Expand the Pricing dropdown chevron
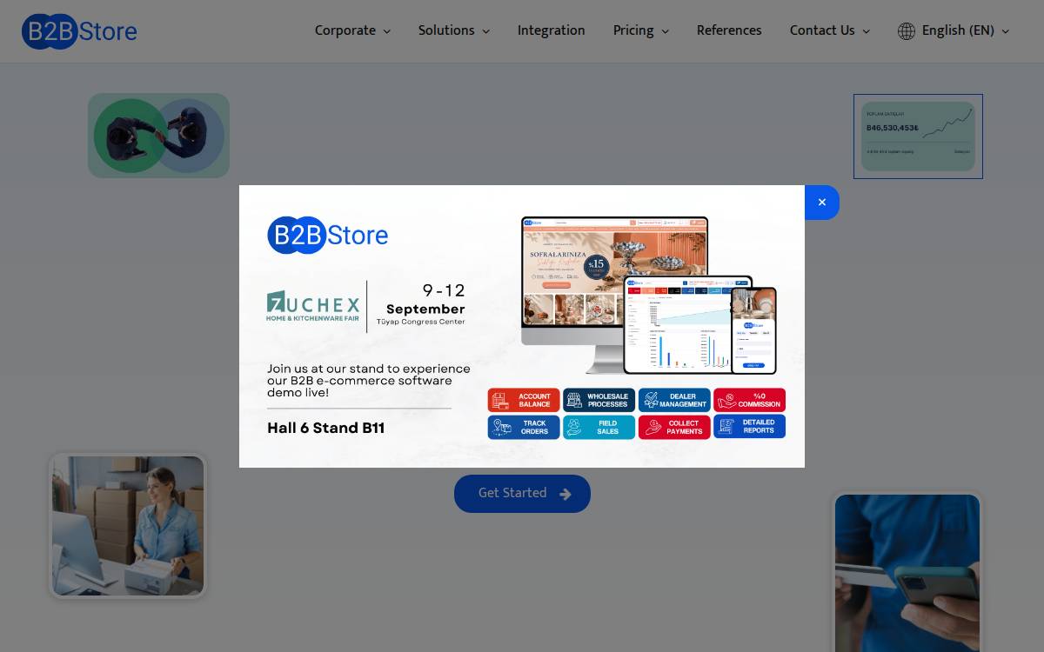 pyautogui.click(x=665, y=31)
